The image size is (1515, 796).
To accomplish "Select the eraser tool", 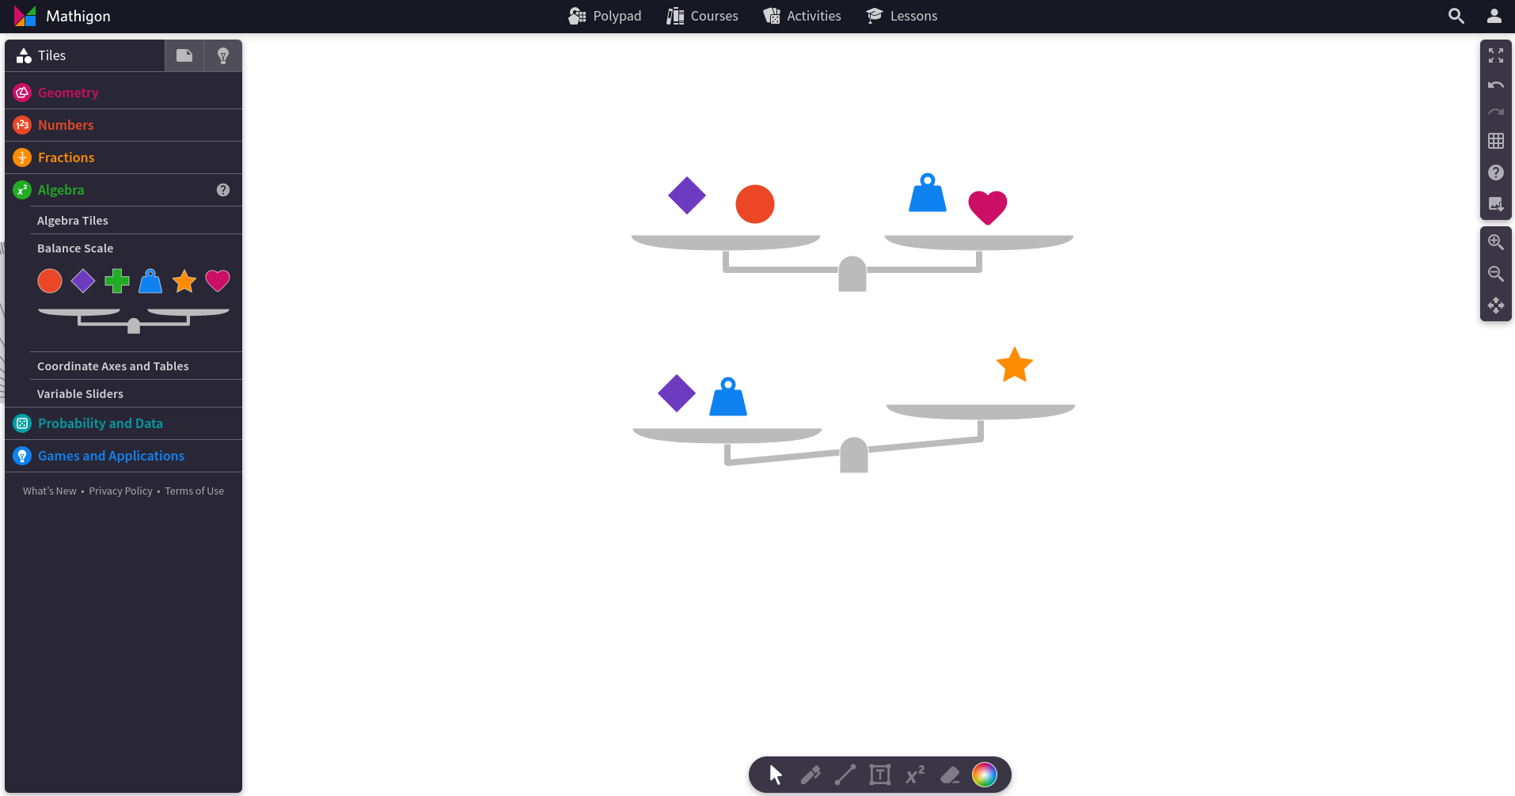I will [950, 775].
